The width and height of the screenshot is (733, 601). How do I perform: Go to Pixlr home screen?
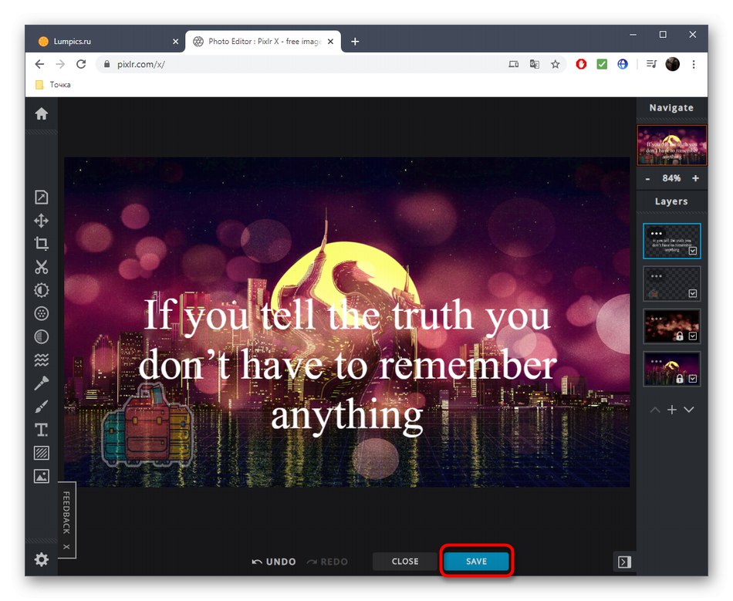click(x=41, y=113)
